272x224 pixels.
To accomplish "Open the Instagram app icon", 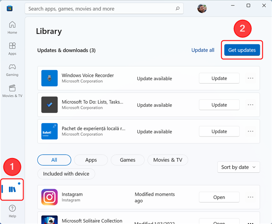I will (50, 197).
